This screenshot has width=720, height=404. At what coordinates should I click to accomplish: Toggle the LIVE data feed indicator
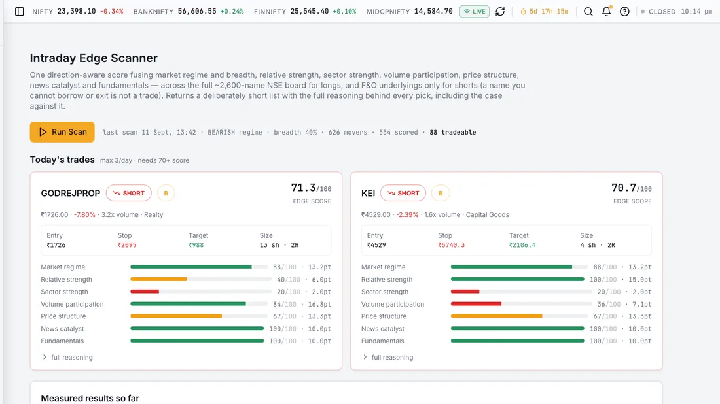[475, 12]
